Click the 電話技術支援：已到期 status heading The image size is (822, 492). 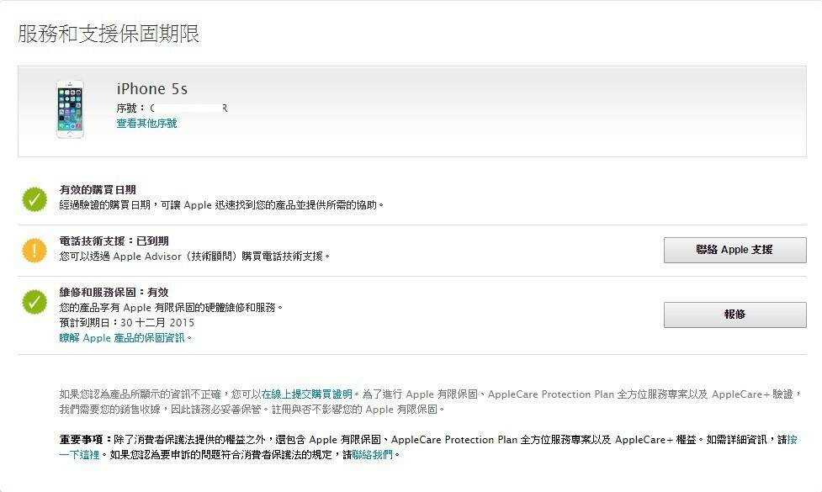(114, 241)
